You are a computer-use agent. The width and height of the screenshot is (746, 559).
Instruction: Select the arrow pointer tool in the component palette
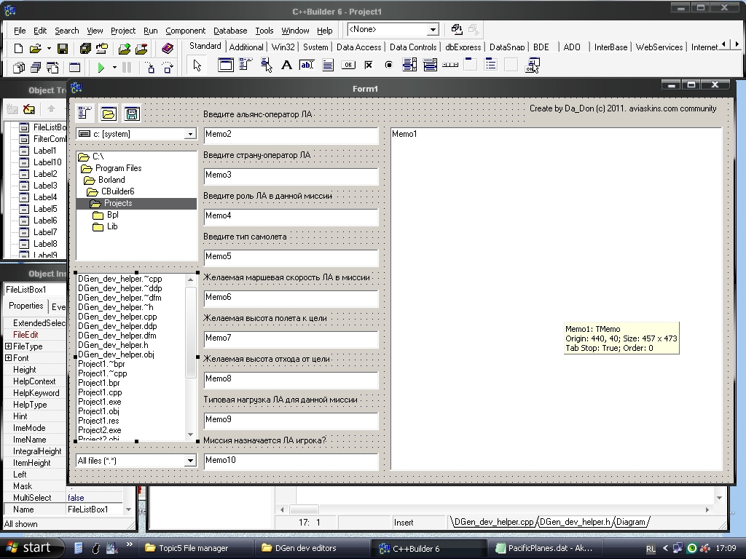tap(197, 66)
